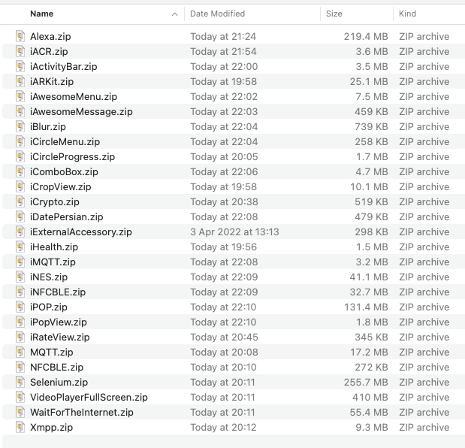
Task: Click the Selenium.zip file icon
Action: 20,382
